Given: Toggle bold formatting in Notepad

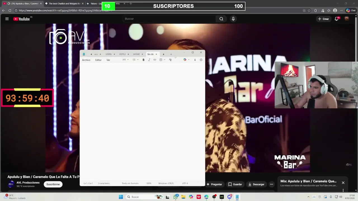Looking at the screenshot, I should click(143, 60).
